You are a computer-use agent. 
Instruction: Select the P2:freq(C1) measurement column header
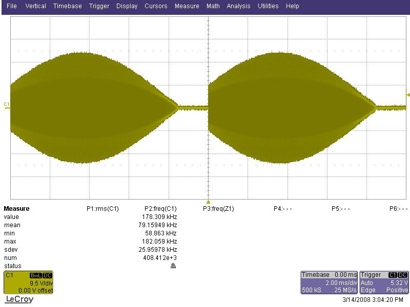160,209
